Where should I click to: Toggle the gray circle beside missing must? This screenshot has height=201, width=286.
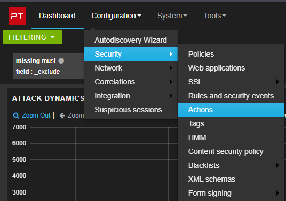[x=61, y=61]
